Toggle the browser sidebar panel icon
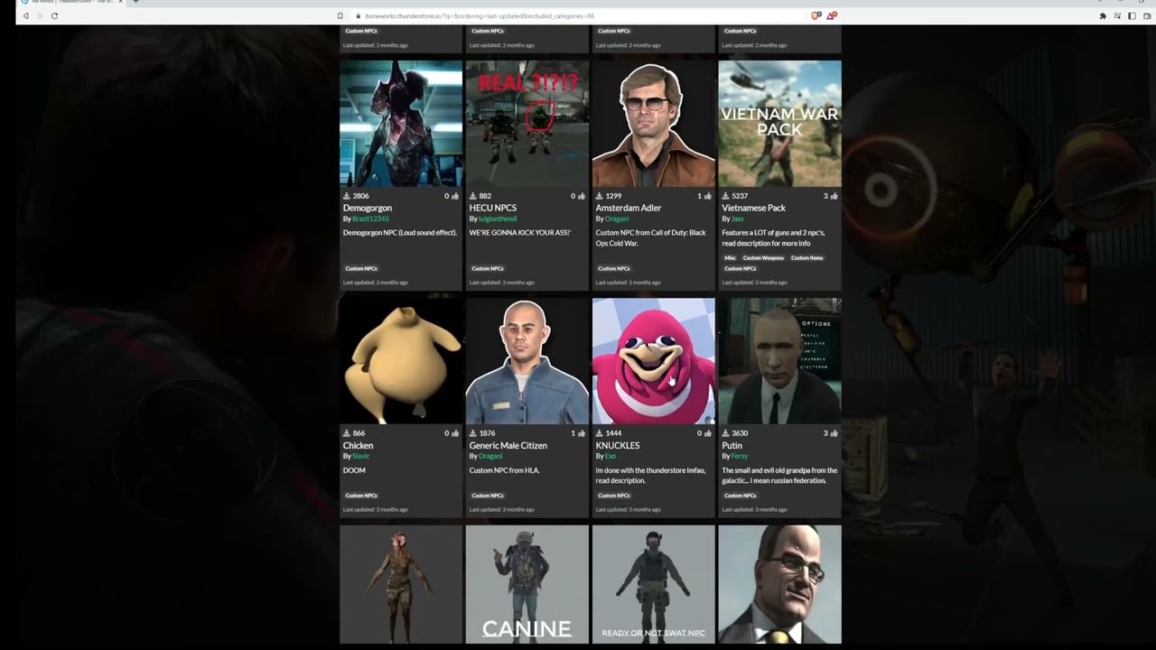1156x650 pixels. pos(1132,15)
